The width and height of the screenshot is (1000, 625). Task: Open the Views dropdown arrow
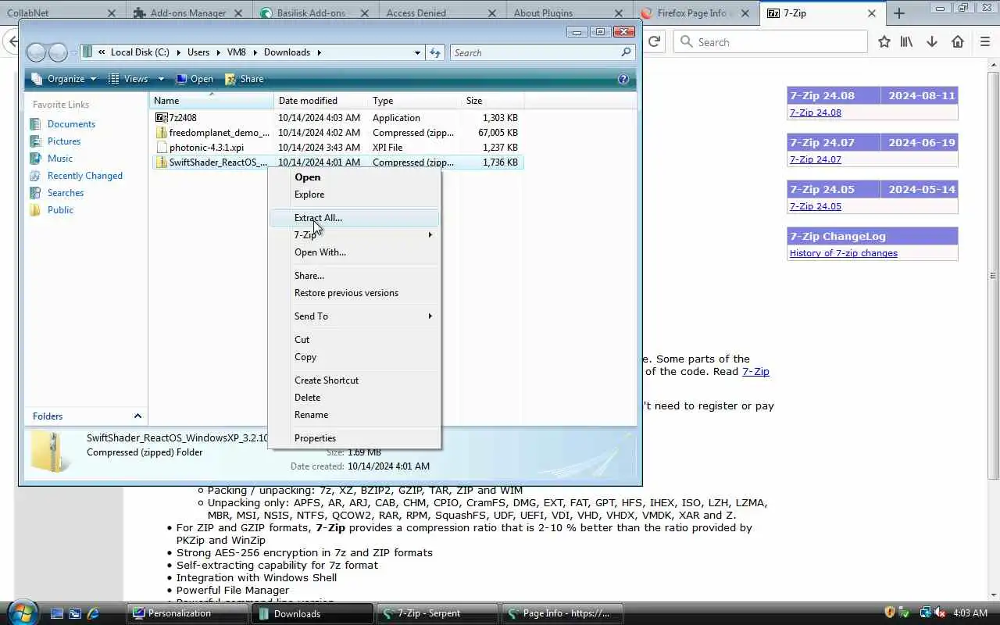[x=161, y=79]
